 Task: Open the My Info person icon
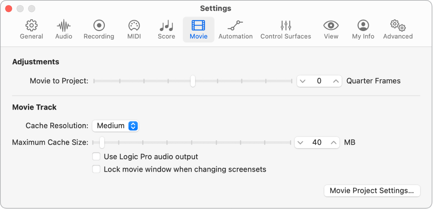coord(363,26)
